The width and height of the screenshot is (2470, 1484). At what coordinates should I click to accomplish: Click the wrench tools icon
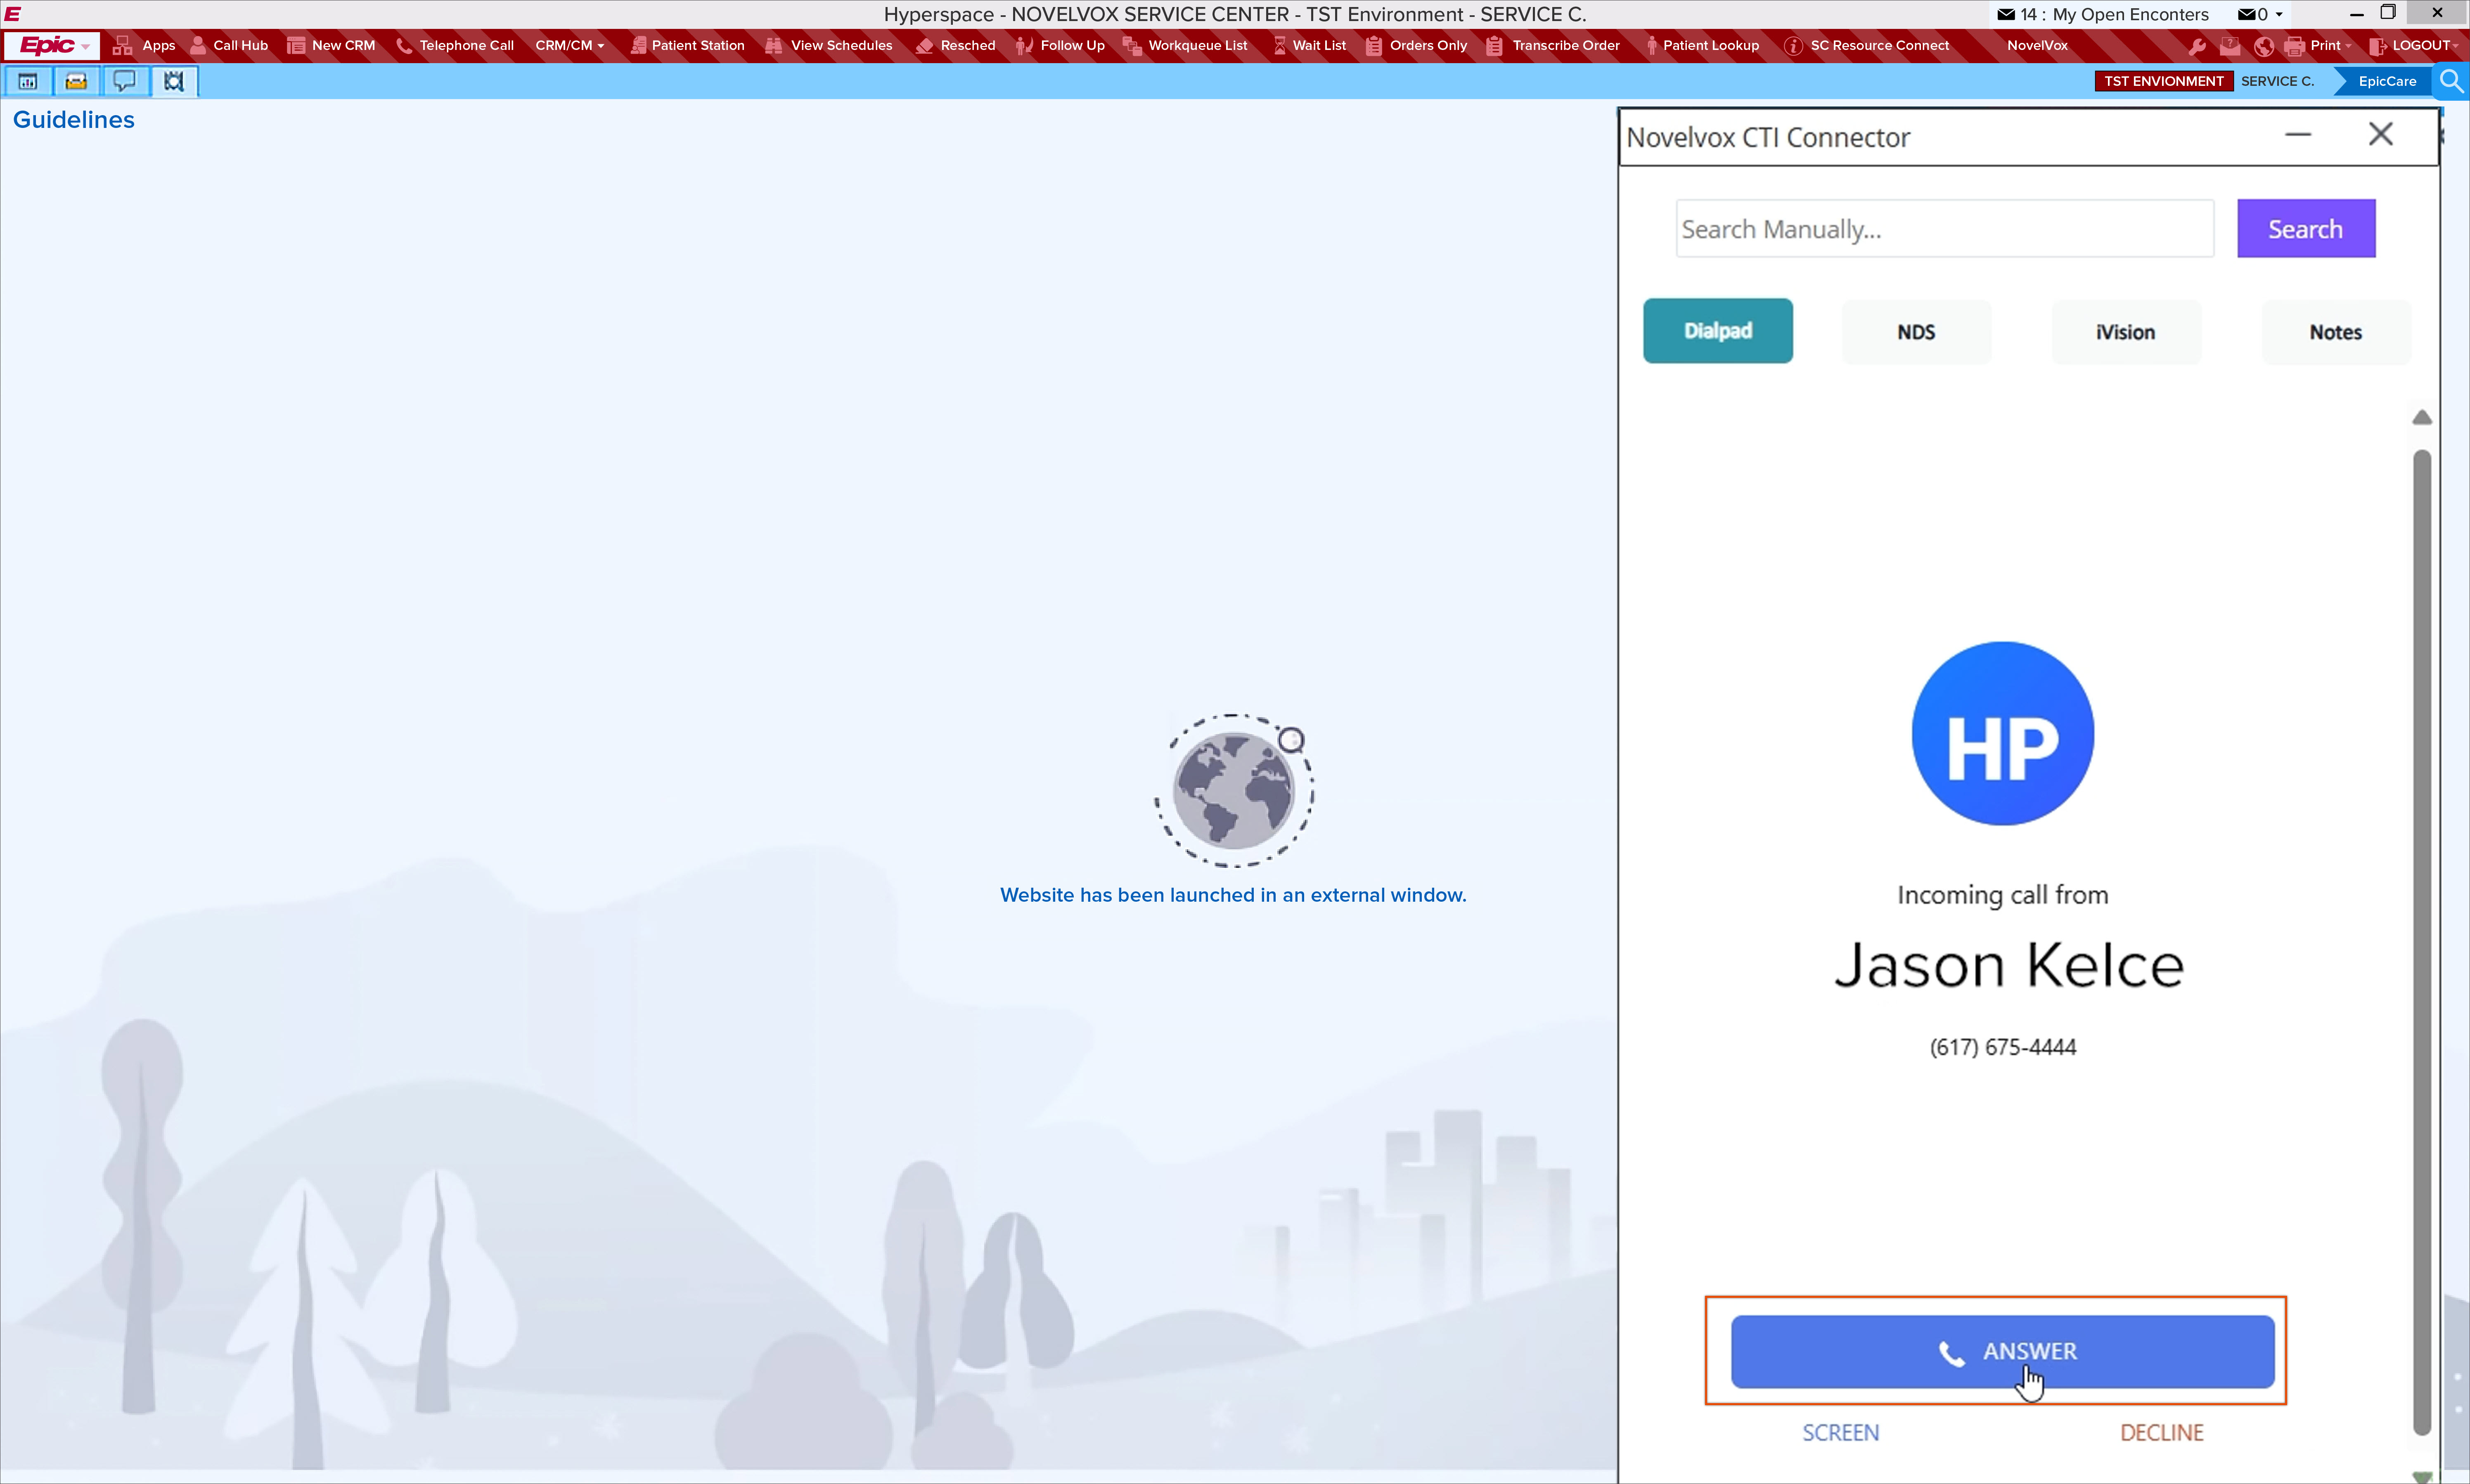(2197, 46)
